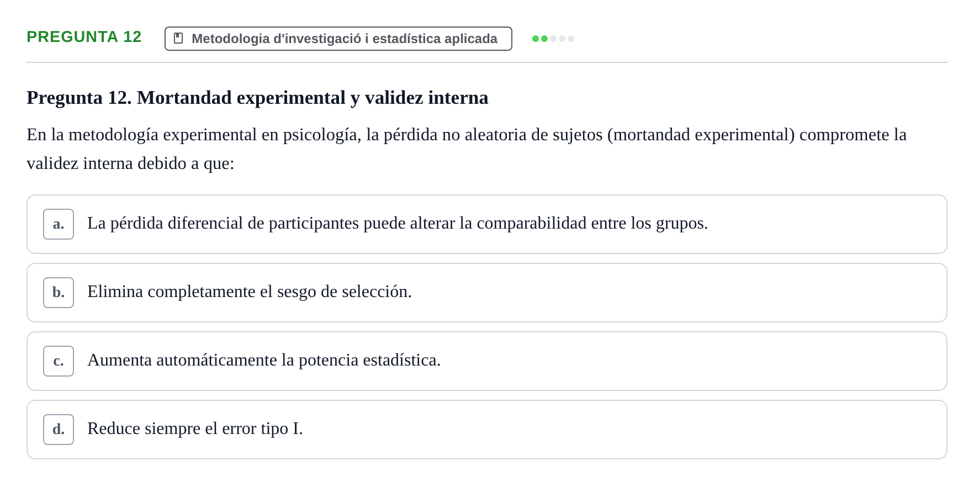Choose option 'Aumenta automáticamente la potencia estadística'

487,361
